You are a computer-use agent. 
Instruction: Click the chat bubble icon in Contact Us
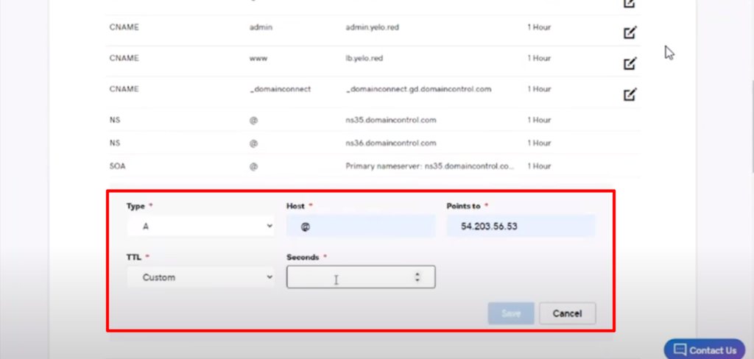tap(680, 349)
